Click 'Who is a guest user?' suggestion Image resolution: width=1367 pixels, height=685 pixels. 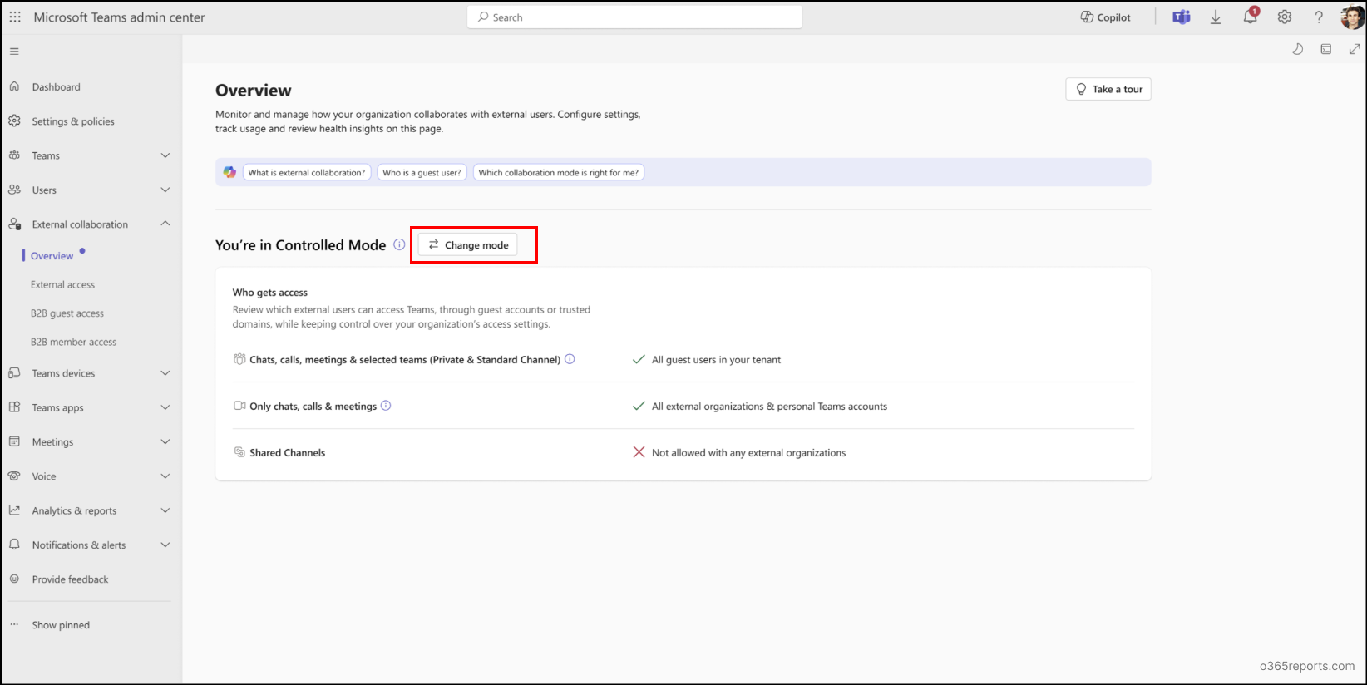(422, 173)
